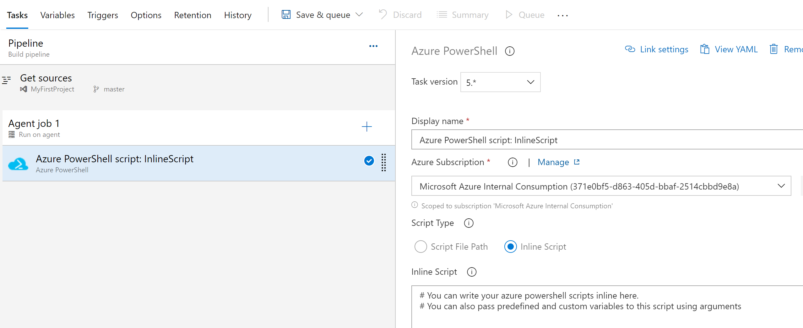Click the info icon next to Azure PowerShell title
Viewport: 803px width, 328px height.
(509, 51)
